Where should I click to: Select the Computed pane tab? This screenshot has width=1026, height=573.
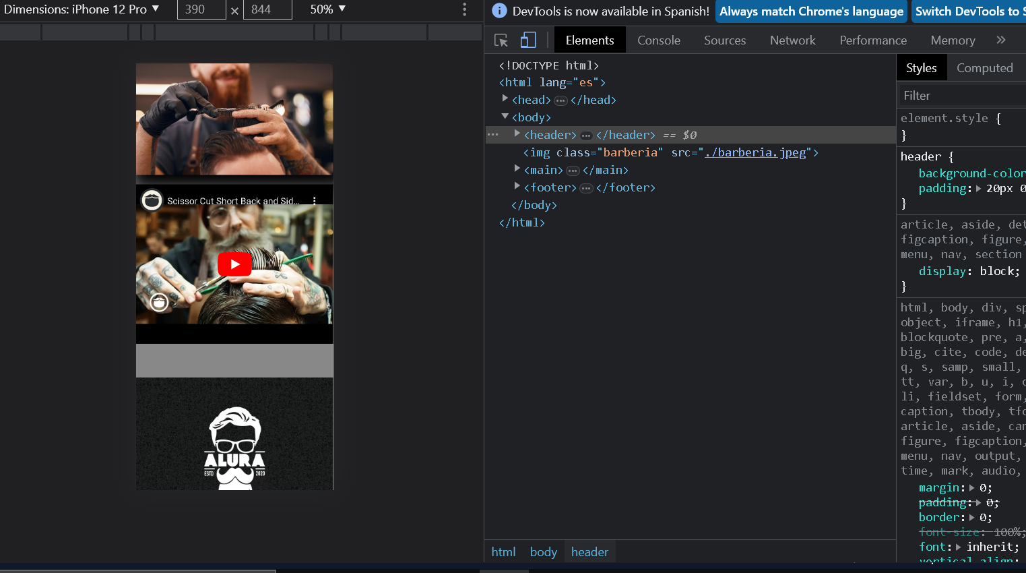pyautogui.click(x=985, y=68)
